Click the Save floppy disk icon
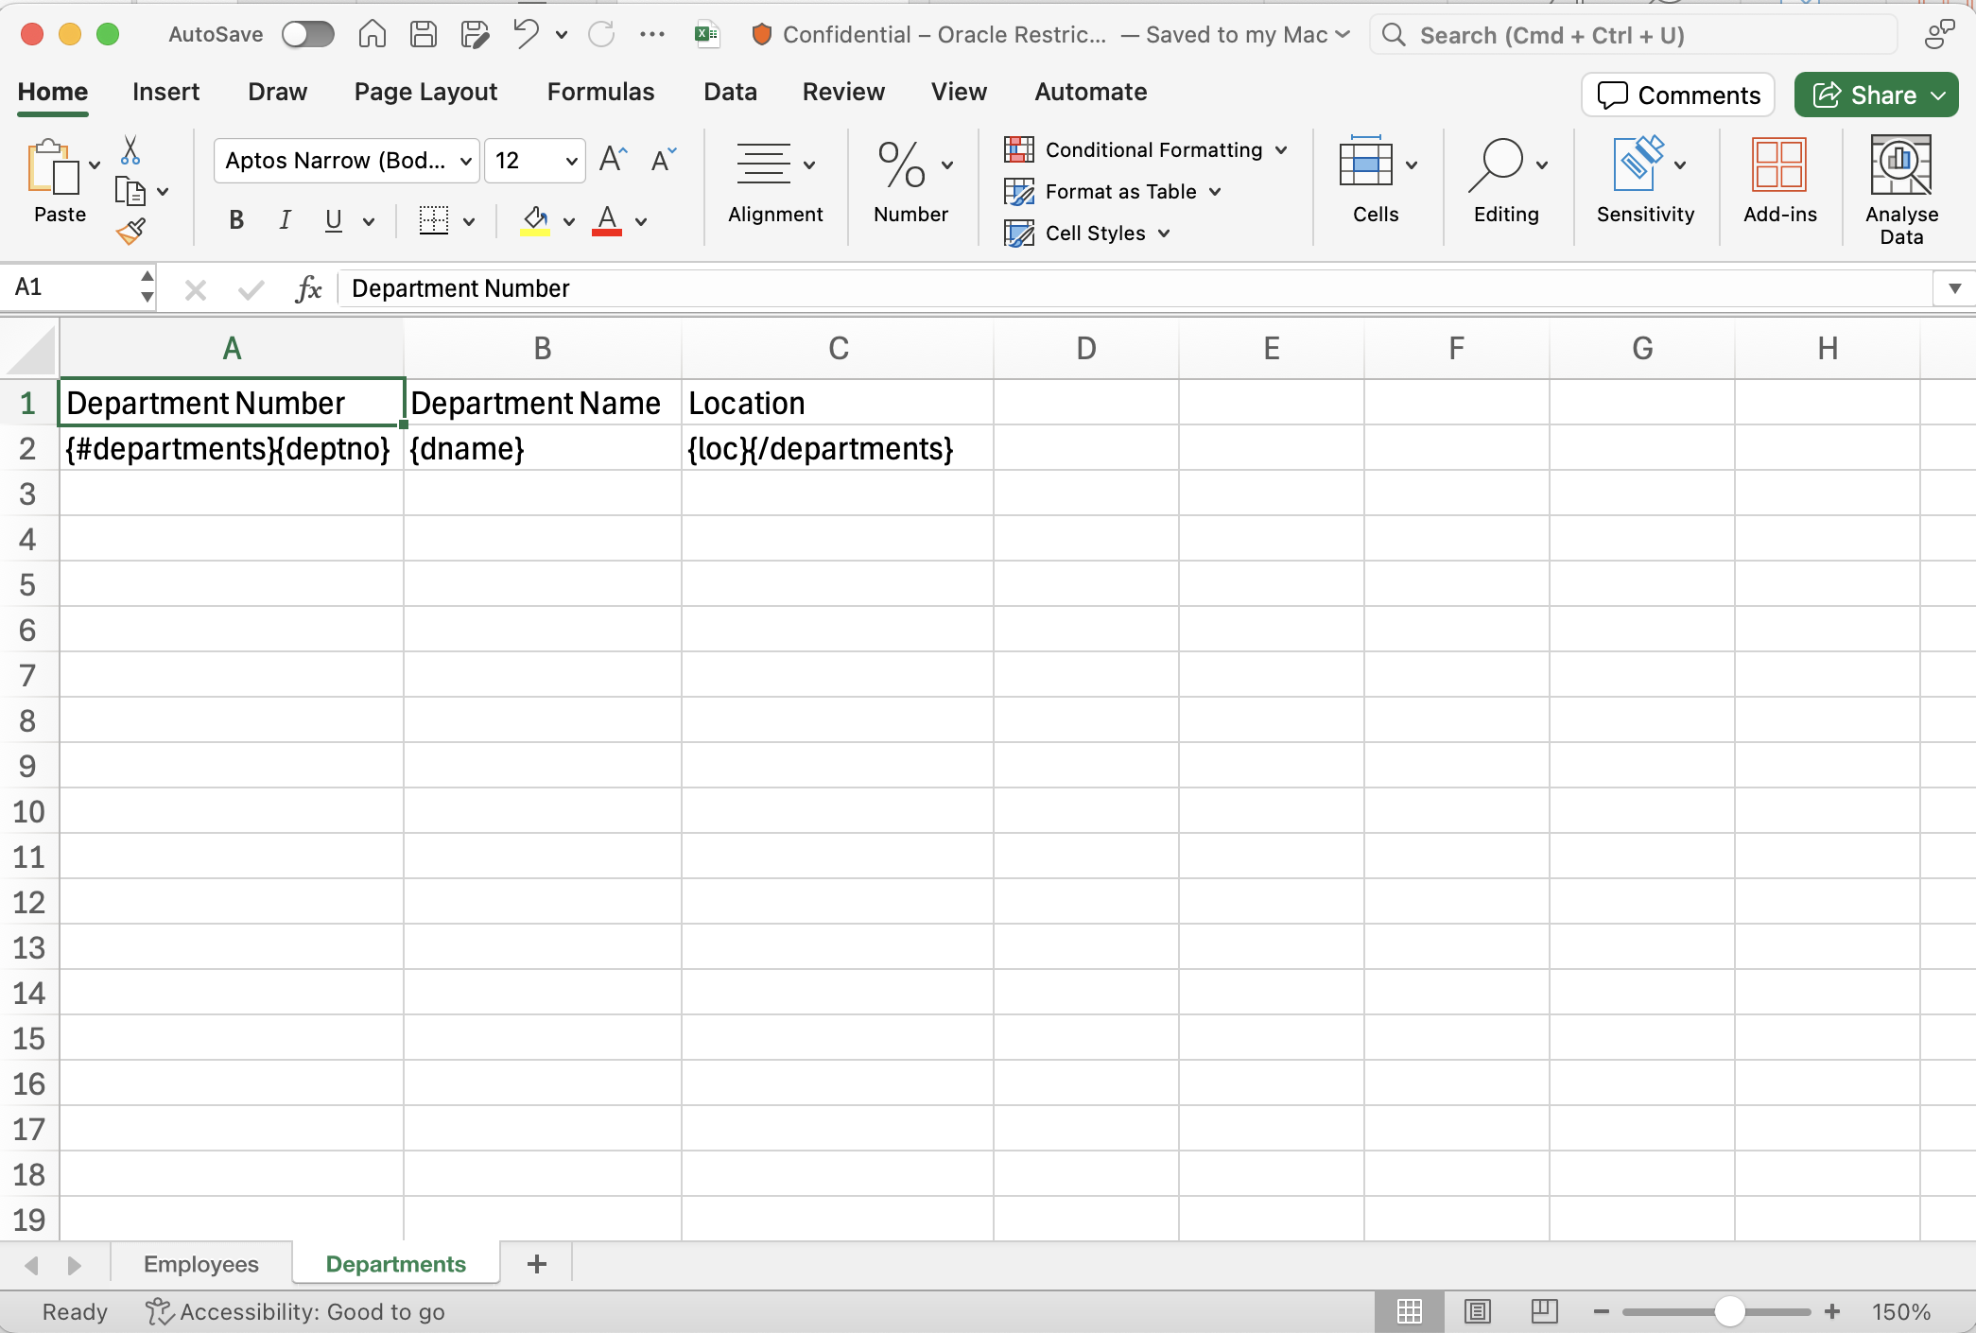The width and height of the screenshot is (1976, 1333). tap(423, 35)
